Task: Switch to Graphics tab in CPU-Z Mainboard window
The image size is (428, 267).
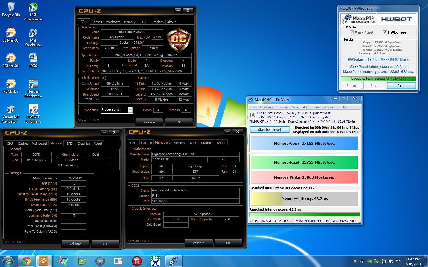Action: tap(207, 143)
